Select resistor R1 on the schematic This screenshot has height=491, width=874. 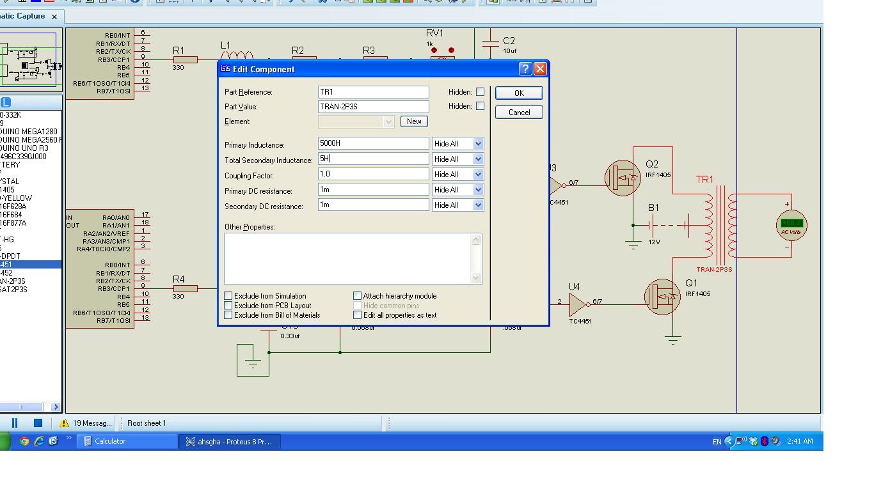[185, 59]
